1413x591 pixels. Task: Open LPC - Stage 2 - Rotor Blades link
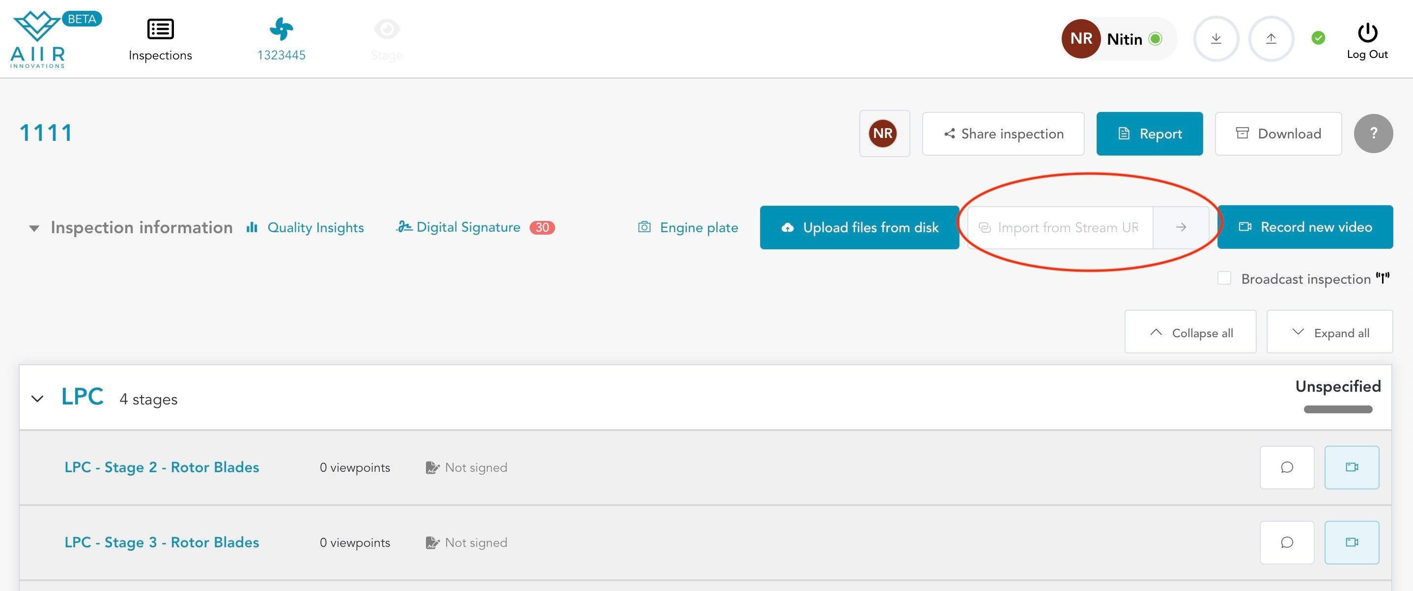[161, 467]
